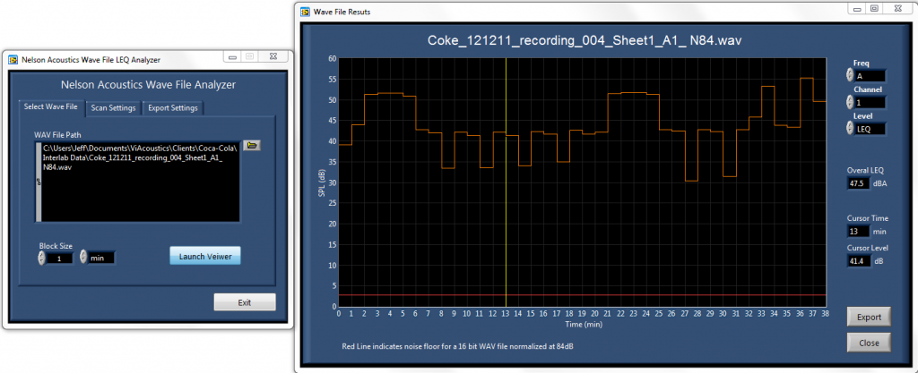Click the 'Time (min)' axis label
Screen dimensions: 918x373
click(x=584, y=323)
